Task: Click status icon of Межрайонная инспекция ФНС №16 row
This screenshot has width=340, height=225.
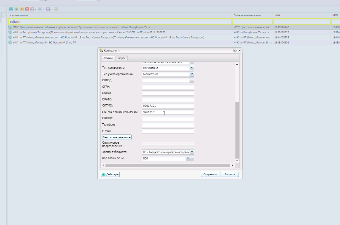Action: [10, 37]
